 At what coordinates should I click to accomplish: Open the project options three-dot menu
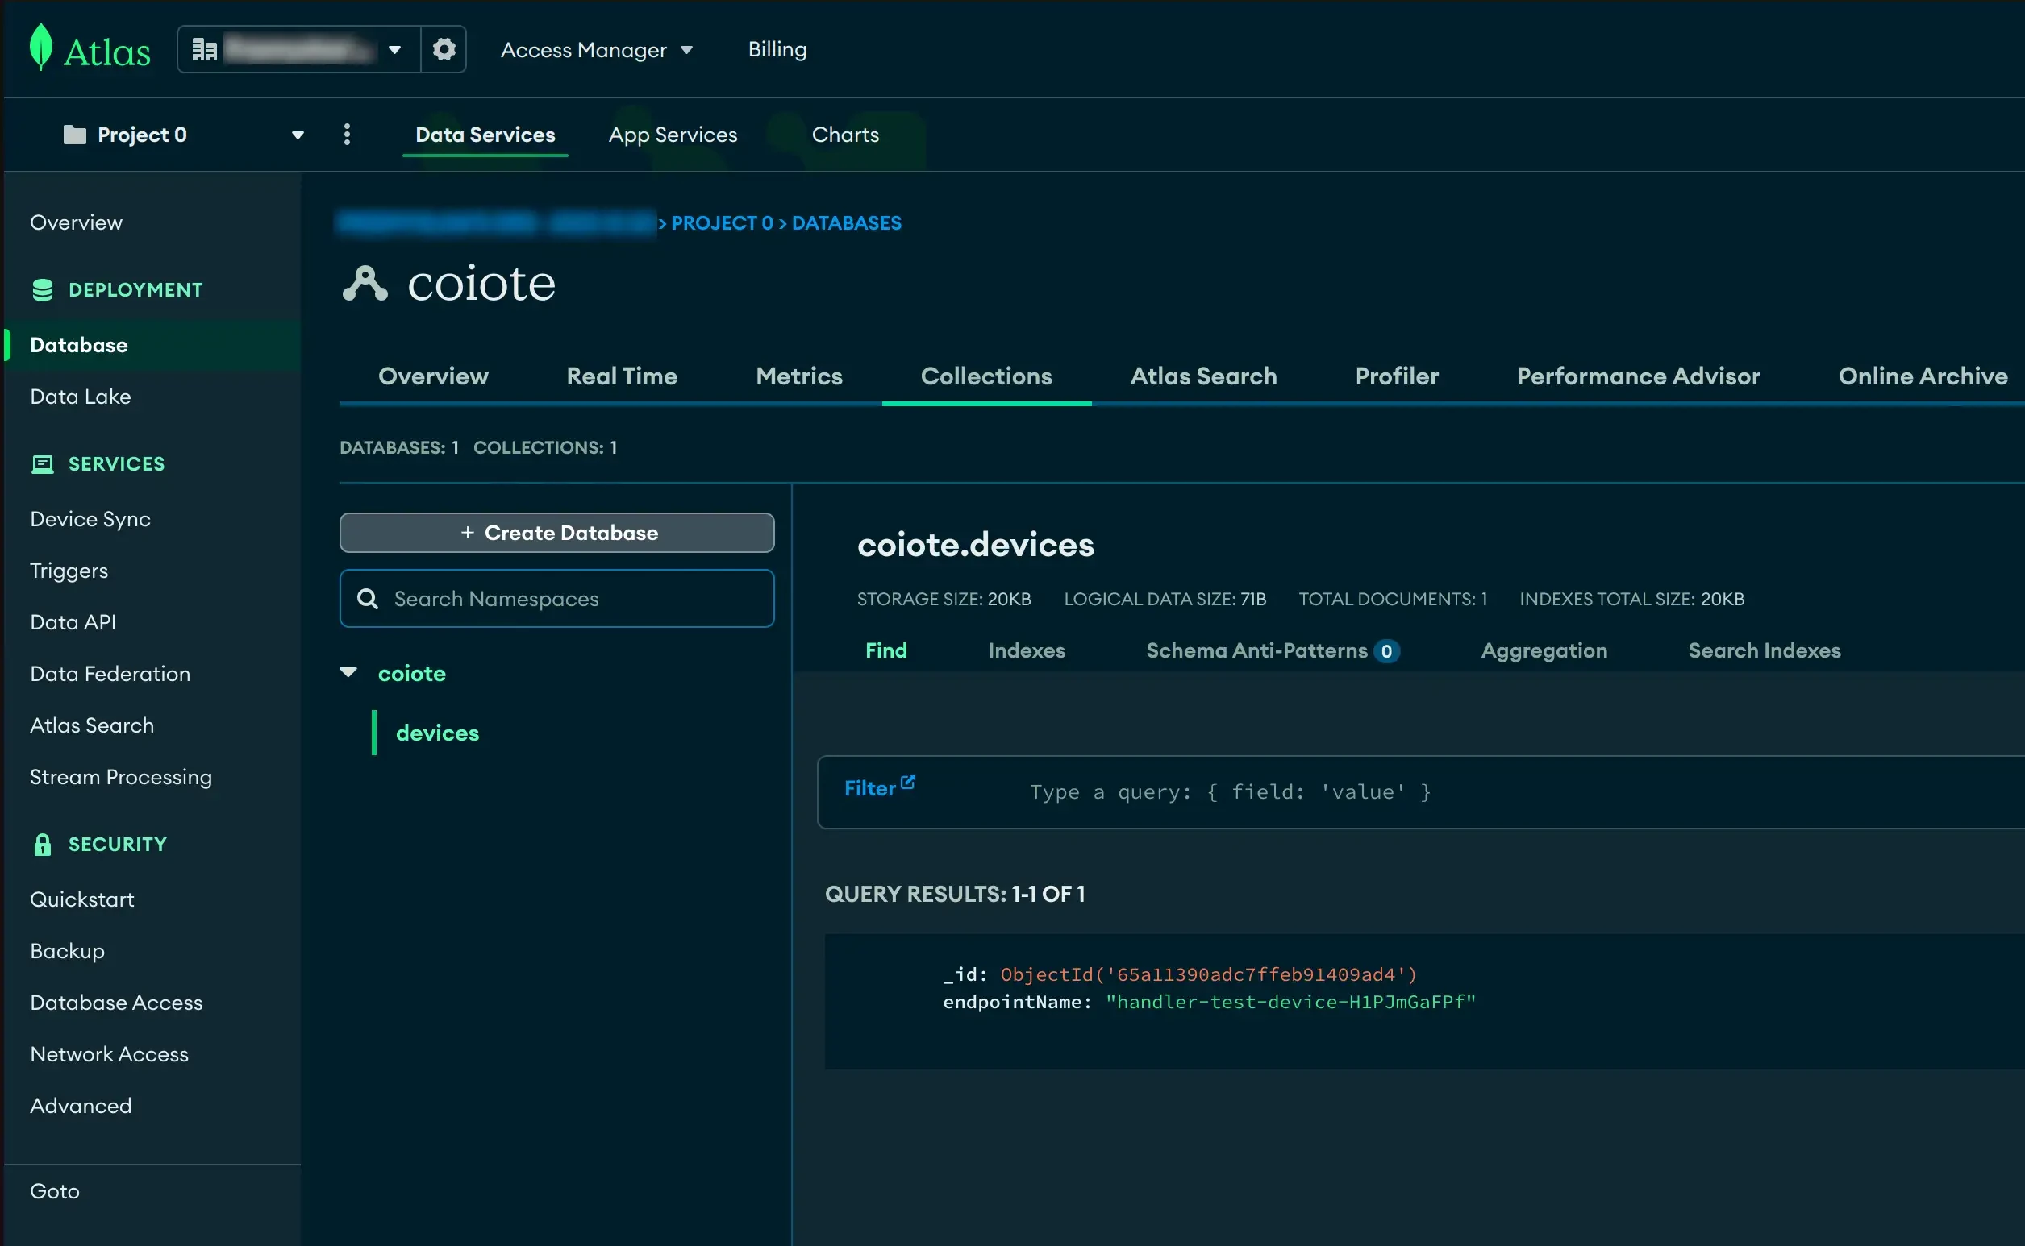347,135
